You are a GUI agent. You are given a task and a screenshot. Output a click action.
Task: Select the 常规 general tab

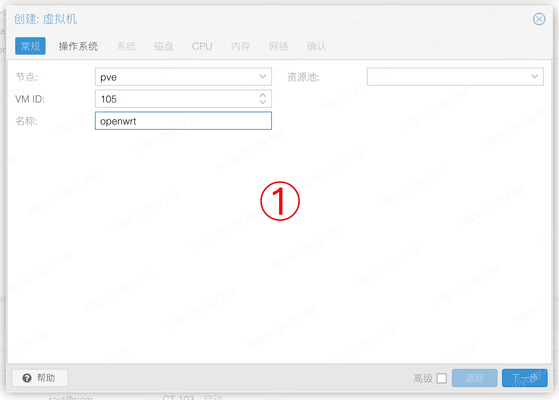click(x=30, y=46)
